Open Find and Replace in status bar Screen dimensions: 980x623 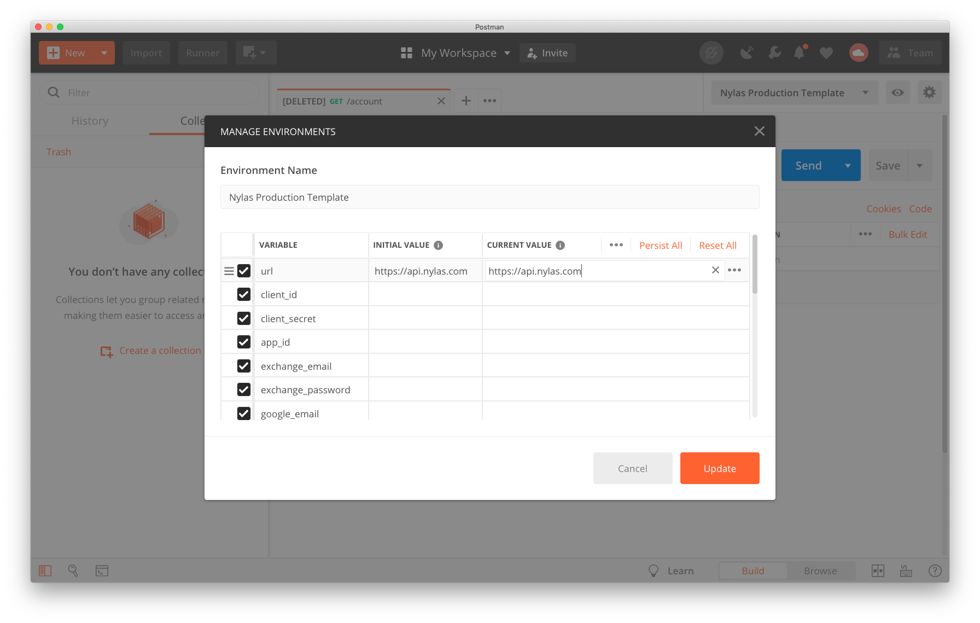73,570
